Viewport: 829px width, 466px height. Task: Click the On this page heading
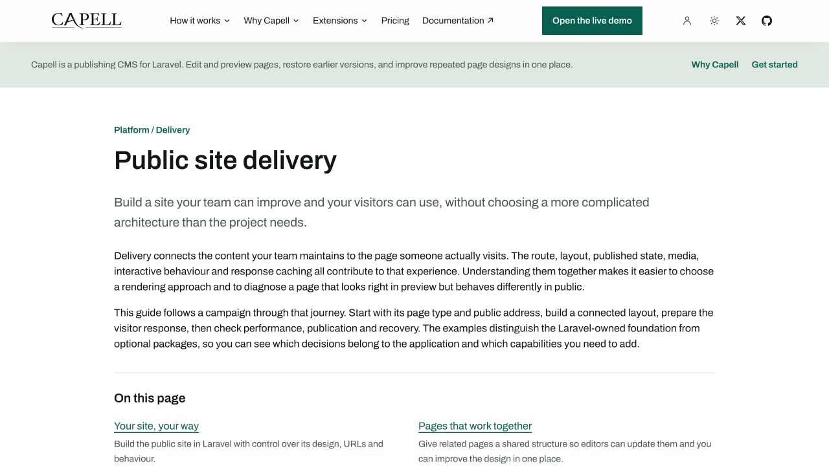point(150,398)
